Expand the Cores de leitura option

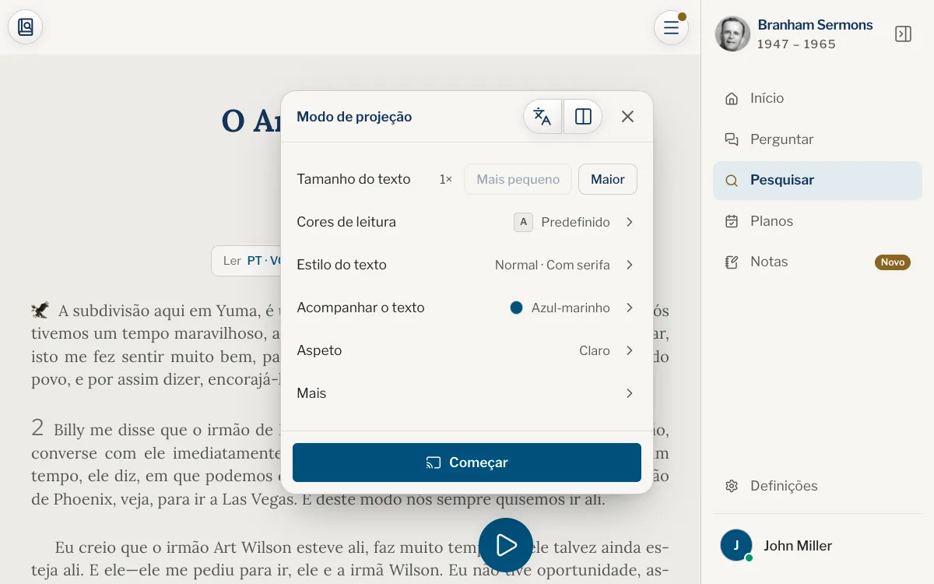coord(467,222)
